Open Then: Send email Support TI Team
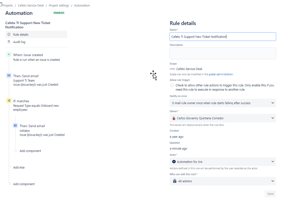294x198 pixels. pyautogui.click(x=26, y=76)
